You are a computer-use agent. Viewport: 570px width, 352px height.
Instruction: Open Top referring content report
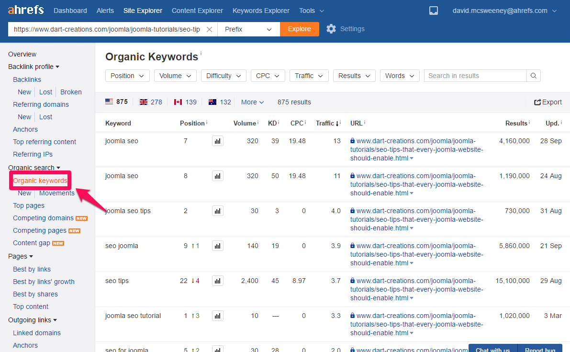pyautogui.click(x=45, y=142)
